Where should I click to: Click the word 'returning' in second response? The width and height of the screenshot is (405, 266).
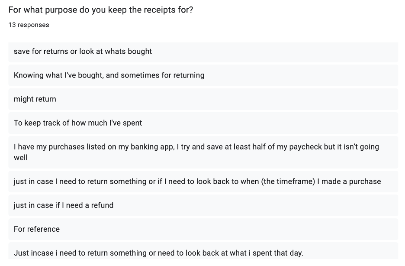click(x=189, y=75)
